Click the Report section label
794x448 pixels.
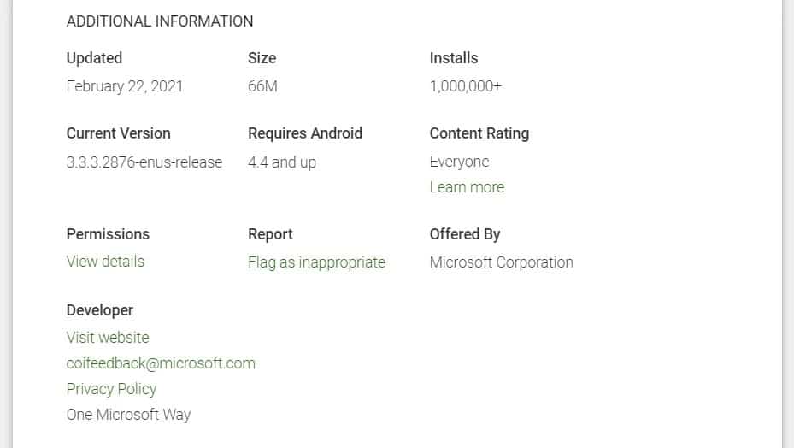click(x=270, y=234)
